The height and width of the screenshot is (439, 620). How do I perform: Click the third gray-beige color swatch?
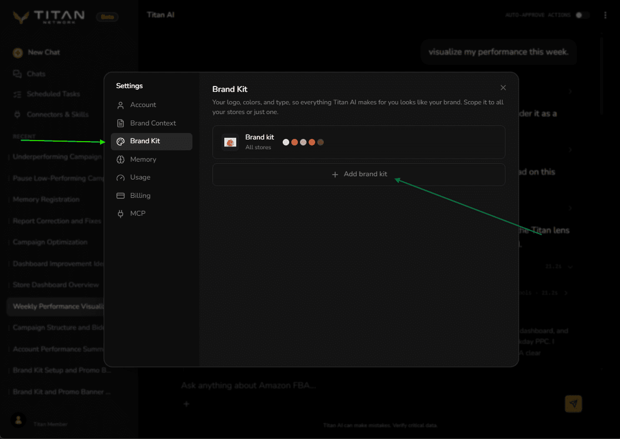(x=303, y=142)
